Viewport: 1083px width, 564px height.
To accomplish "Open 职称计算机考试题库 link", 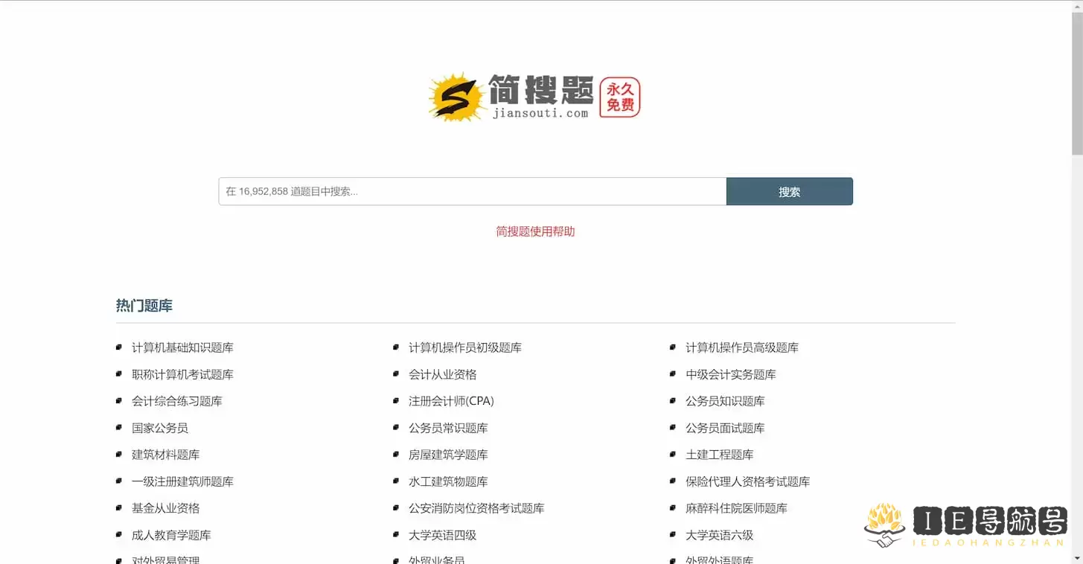I will point(182,374).
